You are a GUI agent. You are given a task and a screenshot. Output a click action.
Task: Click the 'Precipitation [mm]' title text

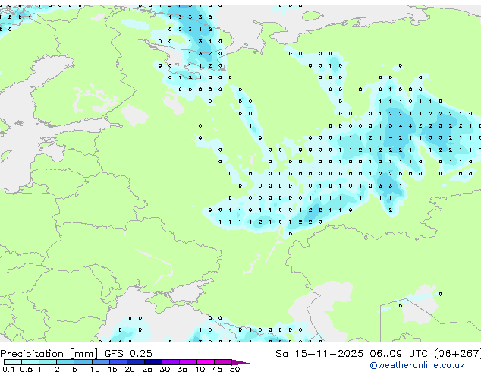point(49,354)
